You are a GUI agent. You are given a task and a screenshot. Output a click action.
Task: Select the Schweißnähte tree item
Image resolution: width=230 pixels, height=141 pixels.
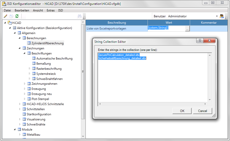point(36,124)
